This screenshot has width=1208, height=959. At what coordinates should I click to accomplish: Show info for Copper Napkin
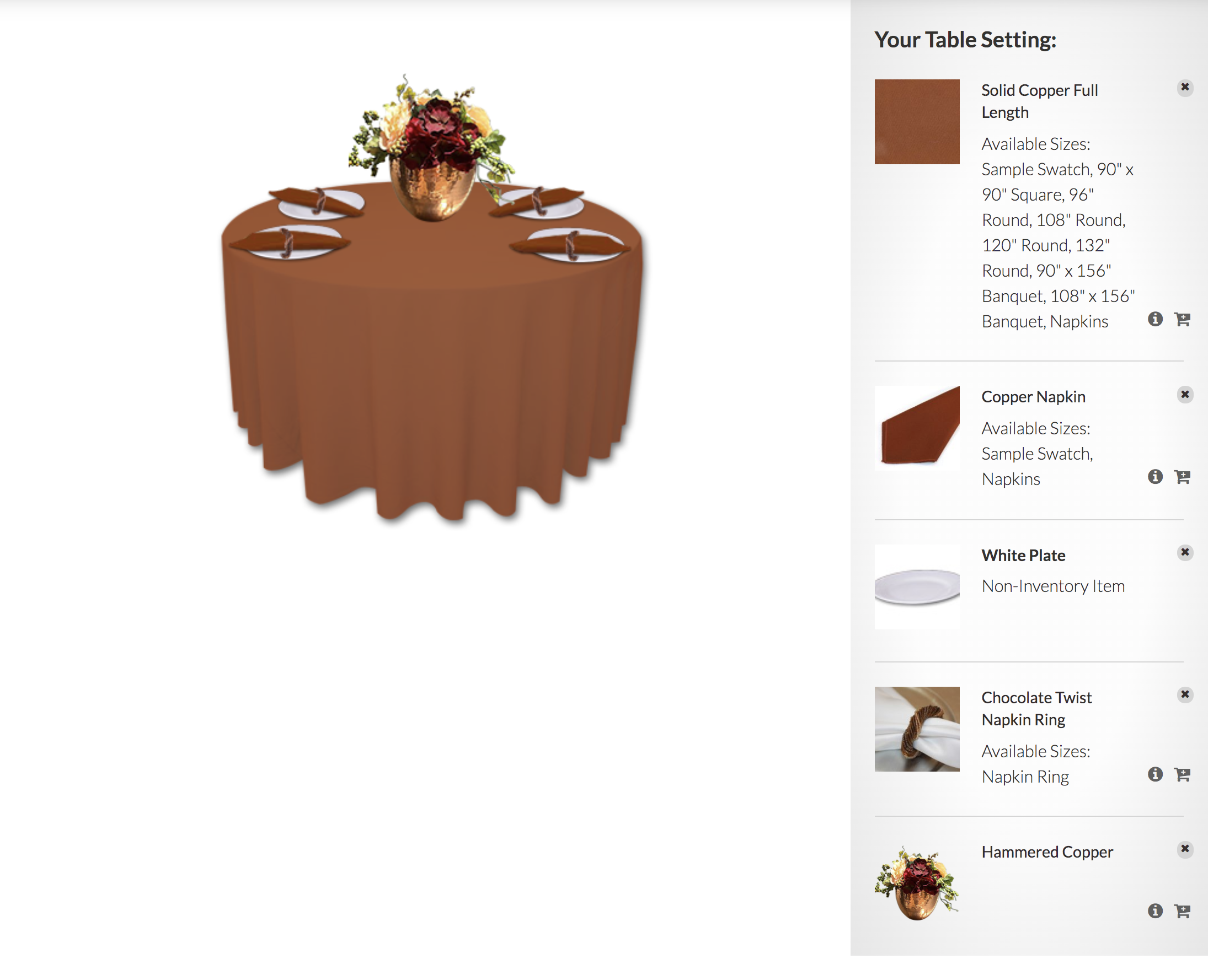tap(1155, 477)
